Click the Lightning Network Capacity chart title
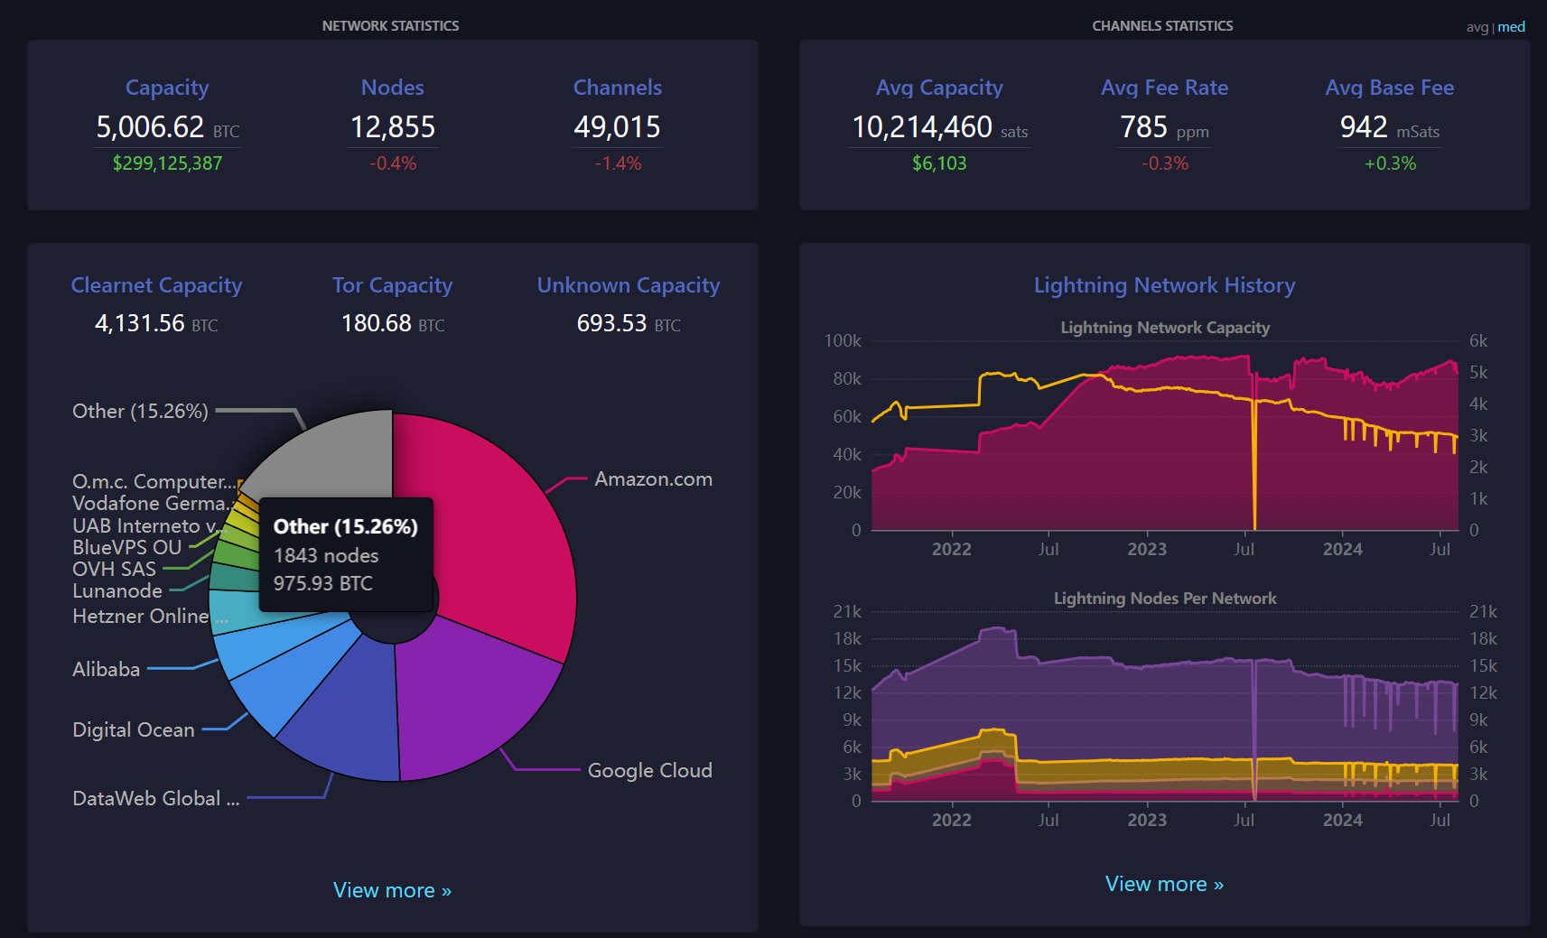Viewport: 1547px width, 938px height. click(1165, 328)
